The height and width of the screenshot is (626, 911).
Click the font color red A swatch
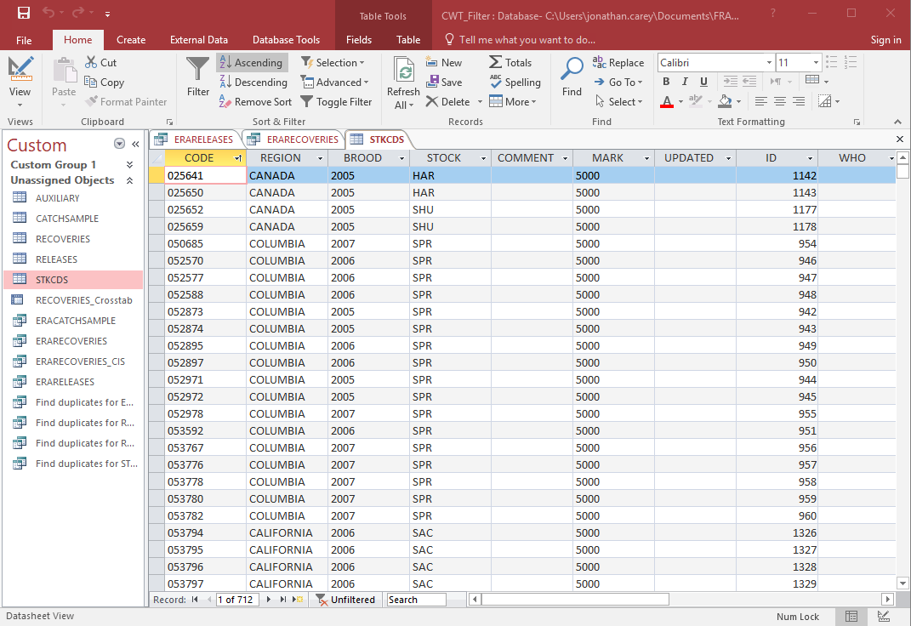667,101
